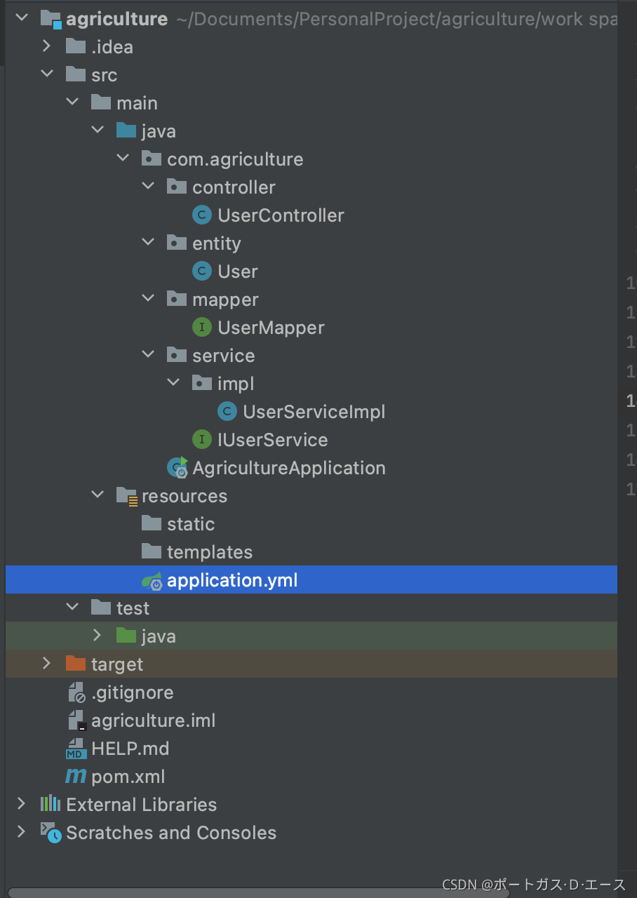The height and width of the screenshot is (898, 637).
Task: Click the Maven icon next to pom.xml
Action: pyautogui.click(x=75, y=776)
